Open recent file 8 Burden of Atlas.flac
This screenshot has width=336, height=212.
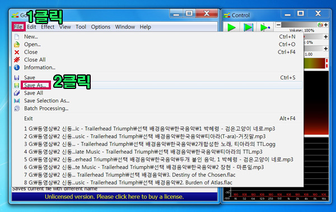click(x=157, y=183)
